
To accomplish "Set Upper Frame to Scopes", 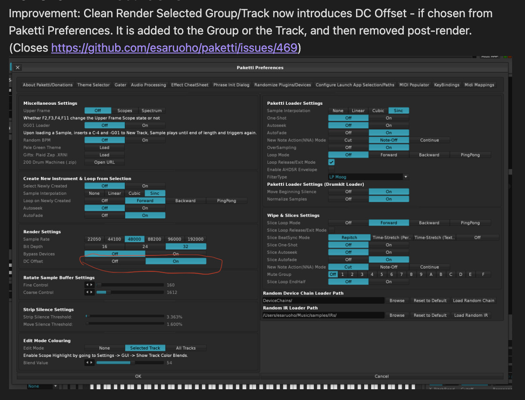I will click(125, 111).
